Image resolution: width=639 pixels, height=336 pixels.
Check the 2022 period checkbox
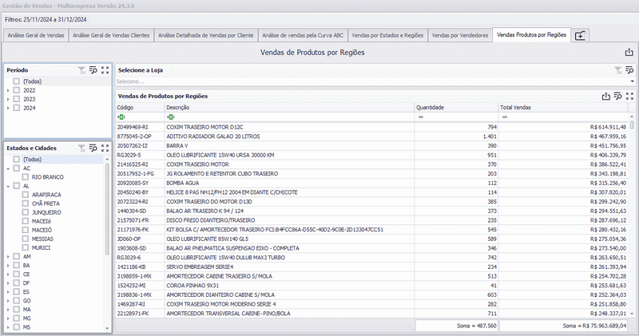tap(16, 90)
